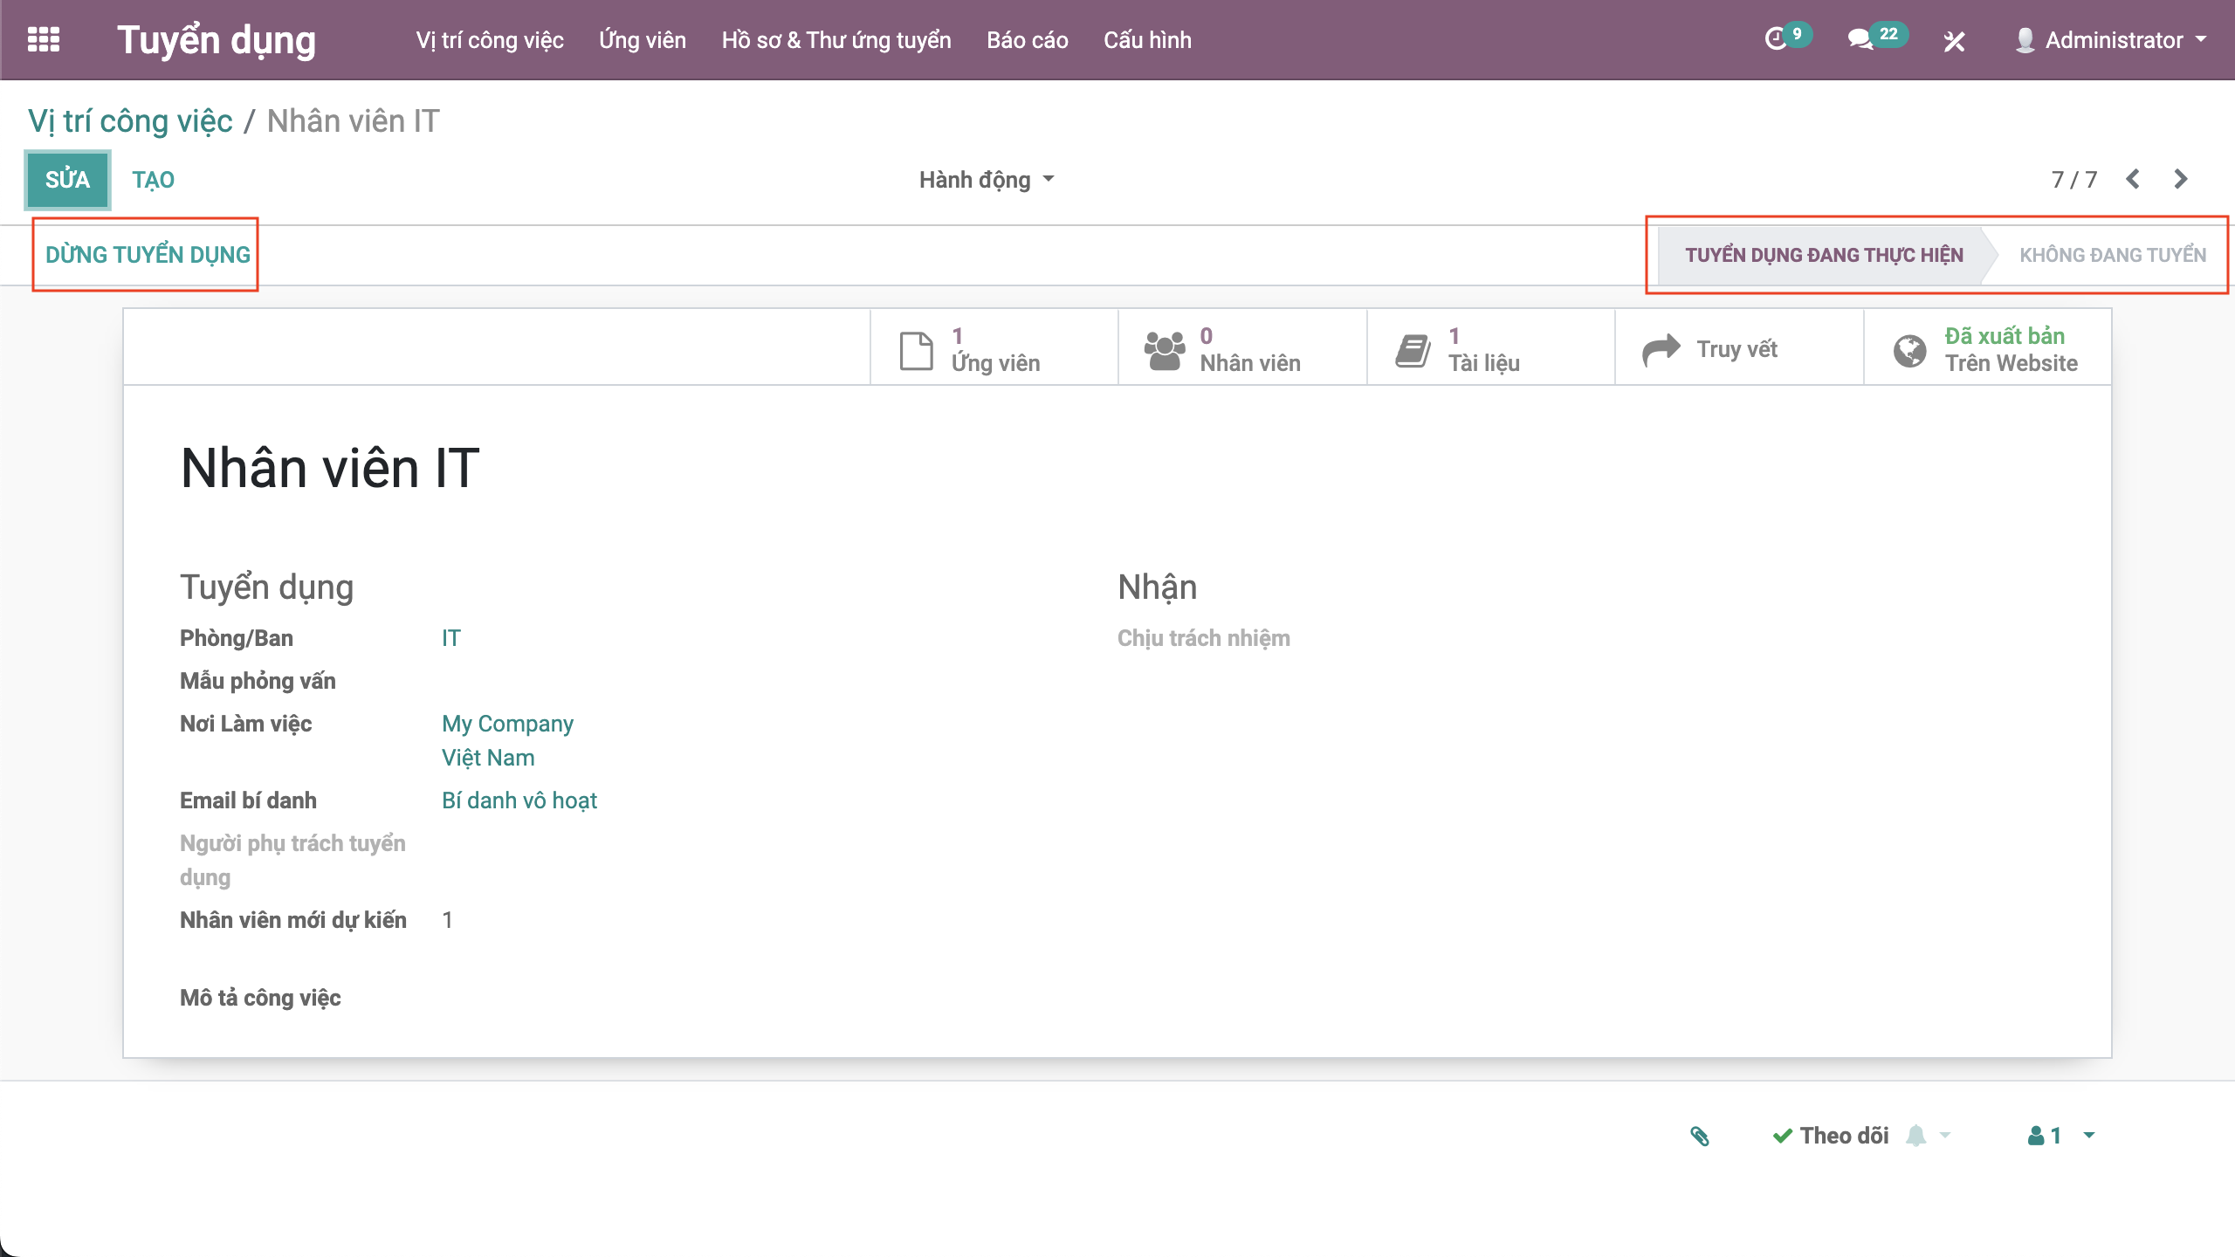Expand the Hành động dropdown
2235x1257 pixels.
coord(987,180)
